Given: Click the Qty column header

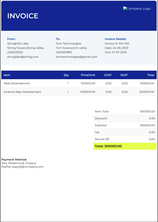Looking at the screenshot, I should pos(66,75).
